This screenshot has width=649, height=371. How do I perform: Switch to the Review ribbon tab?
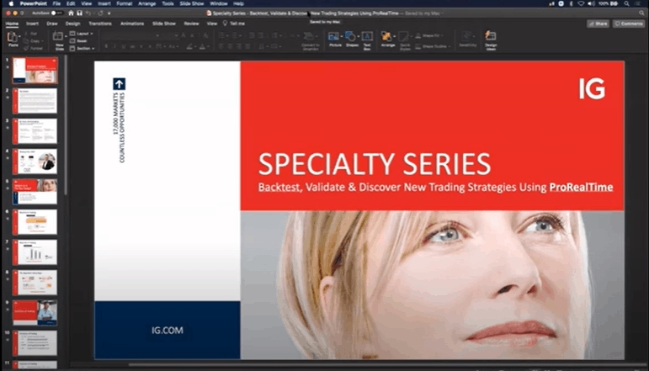tap(191, 24)
